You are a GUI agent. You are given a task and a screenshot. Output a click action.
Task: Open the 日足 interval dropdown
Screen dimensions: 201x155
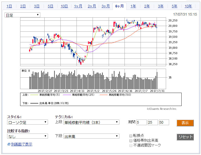coord(22,15)
